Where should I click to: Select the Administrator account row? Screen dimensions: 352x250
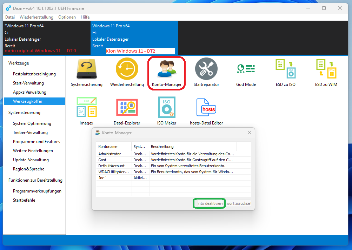tap(173, 154)
